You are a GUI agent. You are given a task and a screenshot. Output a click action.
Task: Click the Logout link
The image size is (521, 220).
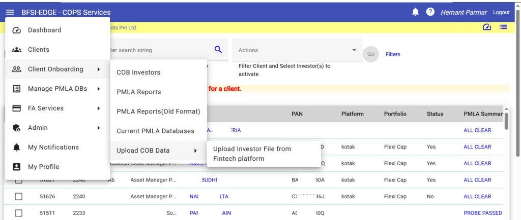[501, 12]
